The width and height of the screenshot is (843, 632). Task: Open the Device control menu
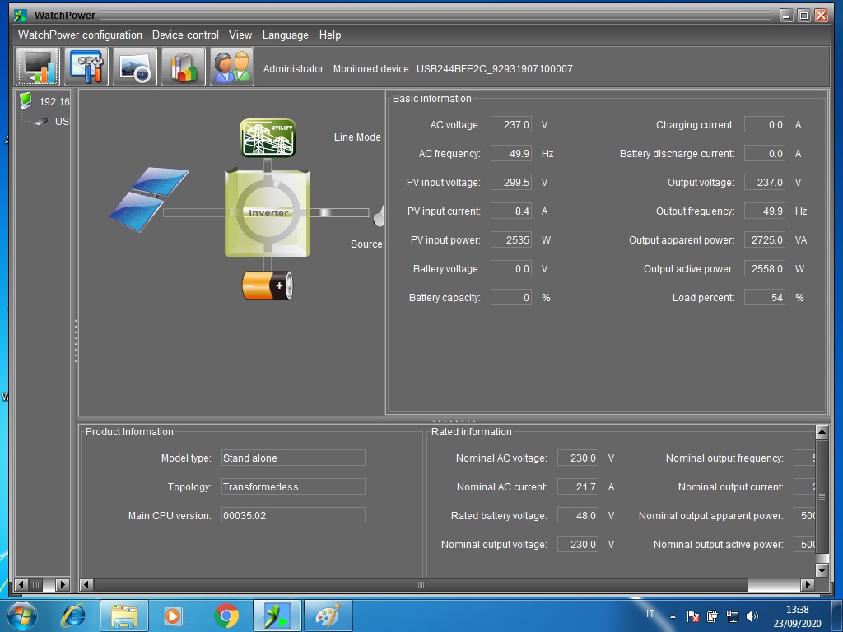pyautogui.click(x=185, y=35)
